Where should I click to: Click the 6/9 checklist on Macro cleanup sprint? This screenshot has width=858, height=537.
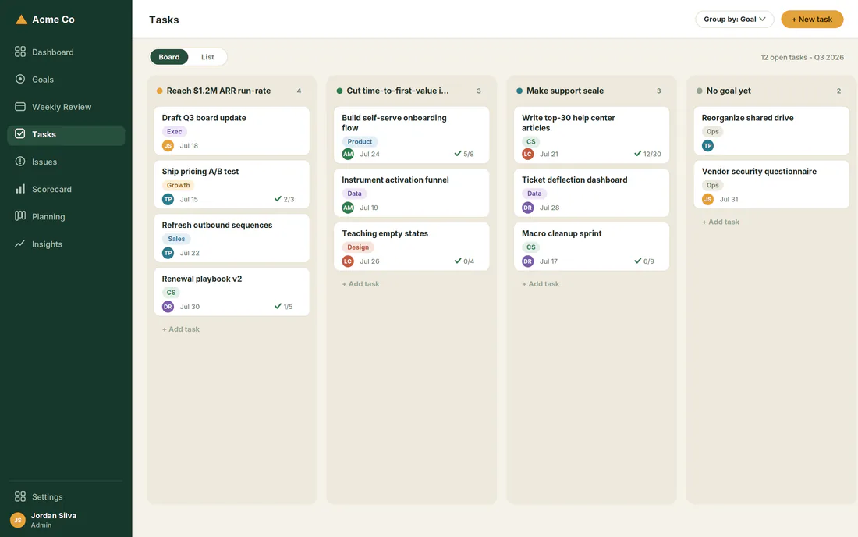[644, 261]
